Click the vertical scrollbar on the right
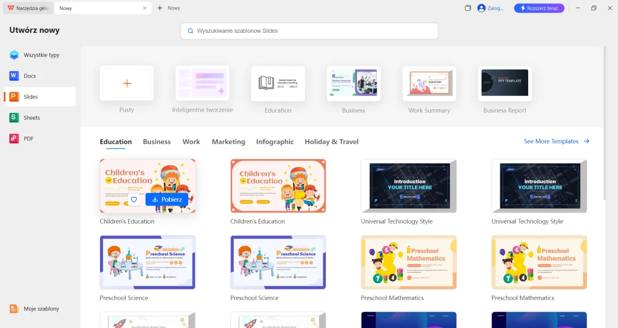 tap(604, 123)
